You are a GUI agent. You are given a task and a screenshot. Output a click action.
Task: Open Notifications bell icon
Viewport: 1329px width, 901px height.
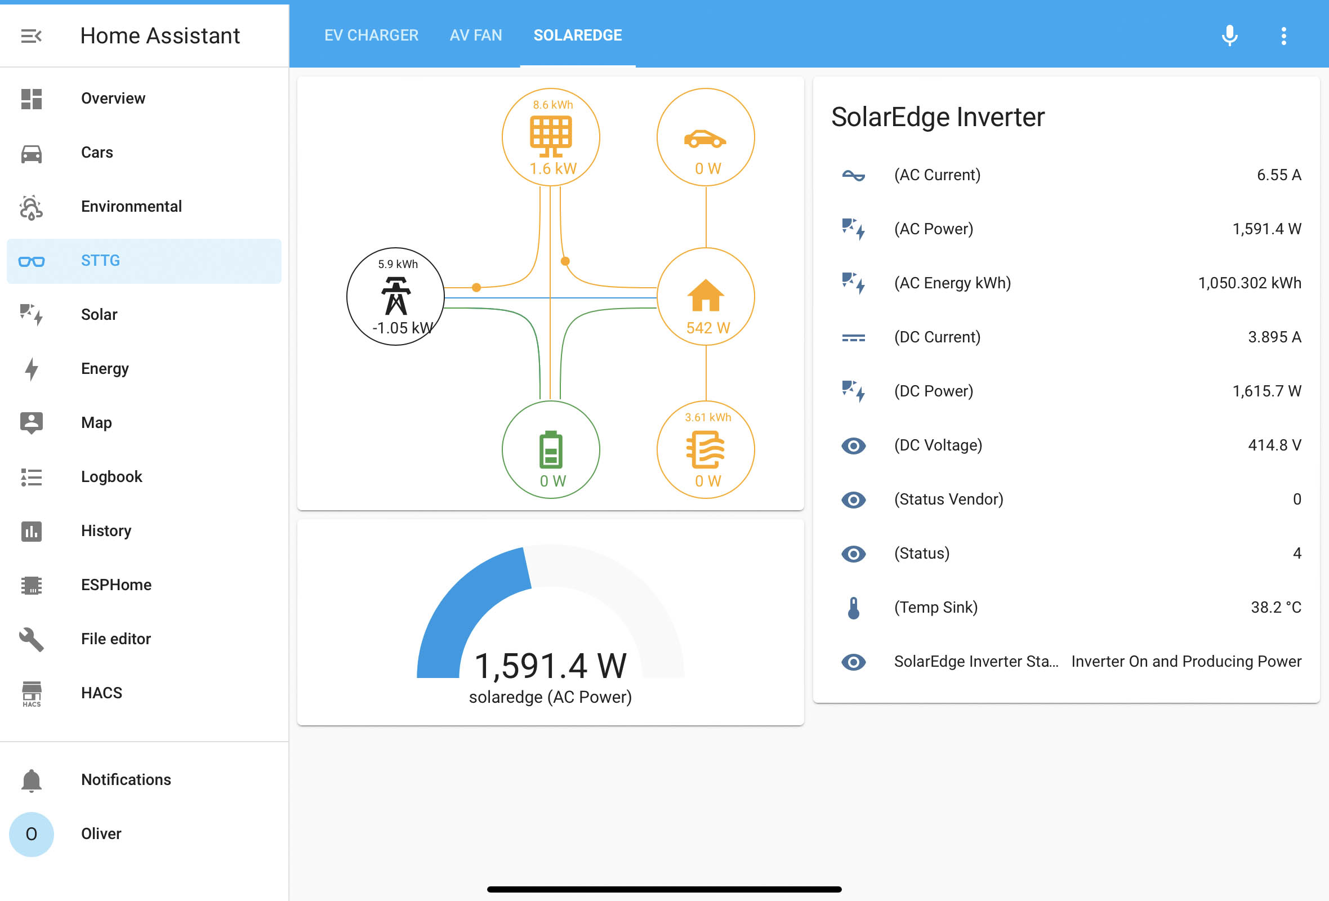[32, 780]
